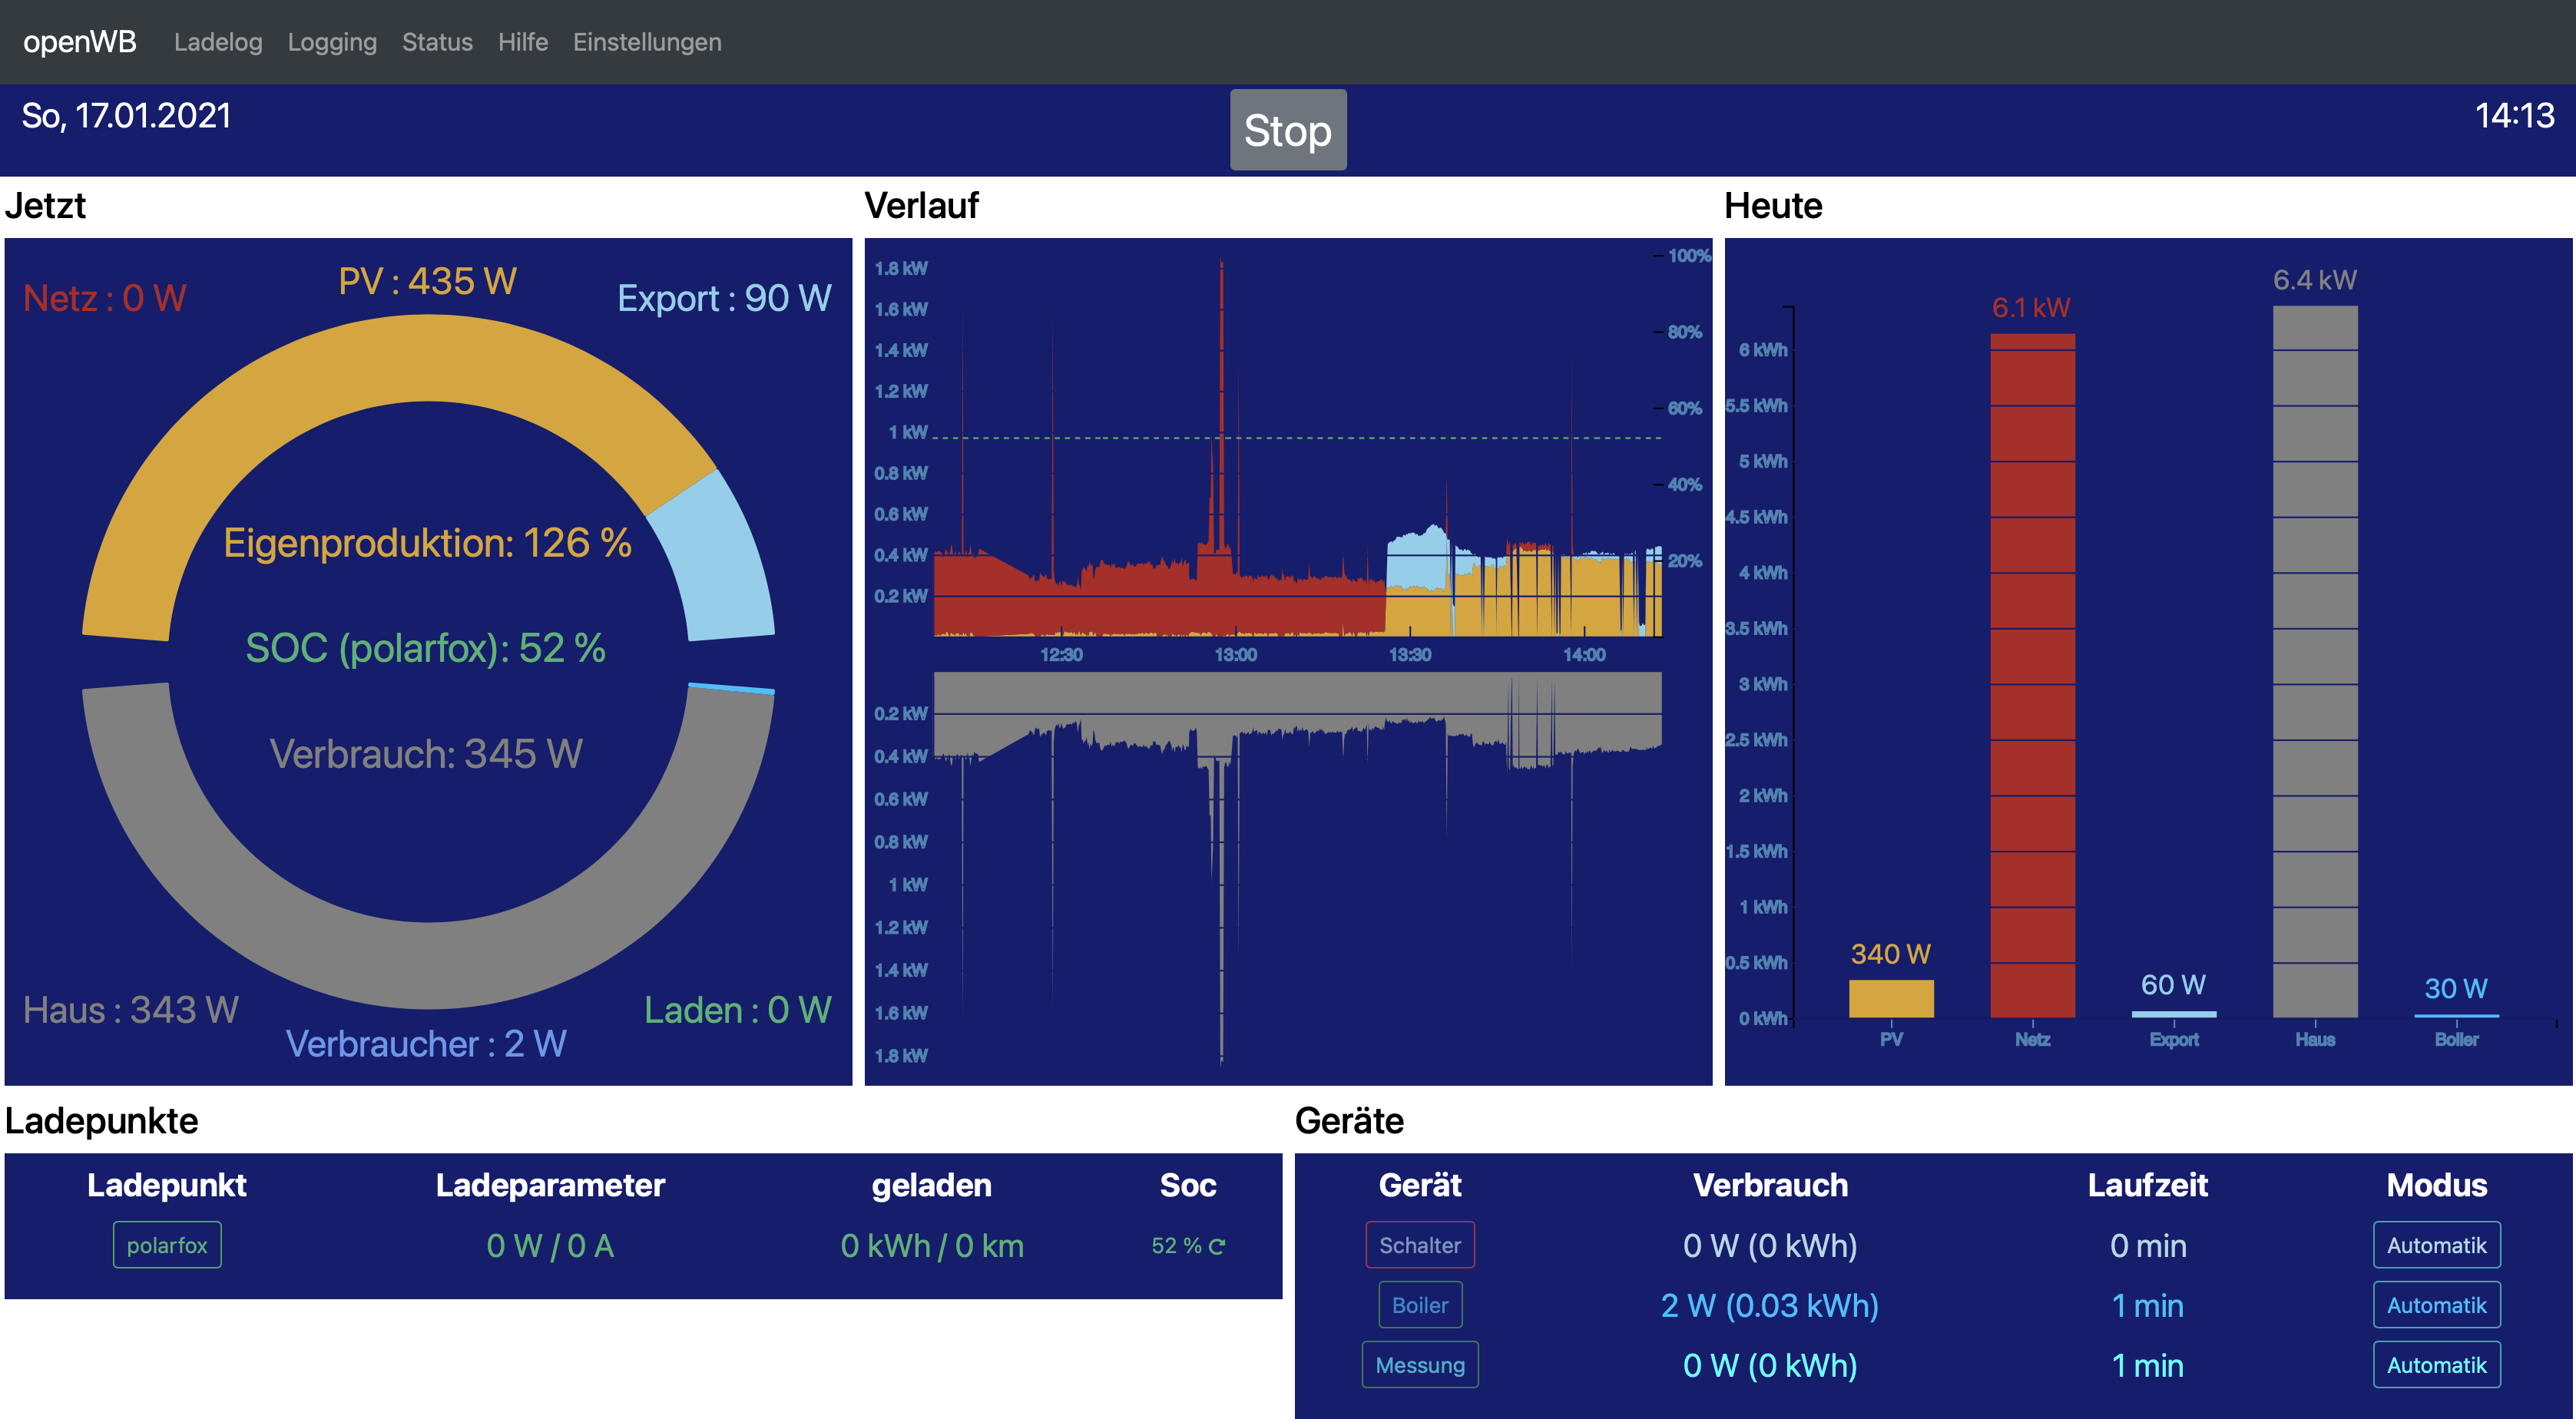Switch Boiler mode via Automatik button
Screen dimensions: 2576x1419
coord(2436,1305)
